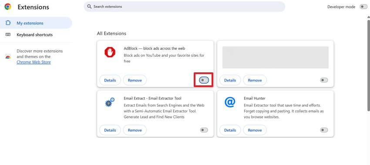Remove Email Hunter extension
Screen dimensions: 370x165
(x=255, y=130)
